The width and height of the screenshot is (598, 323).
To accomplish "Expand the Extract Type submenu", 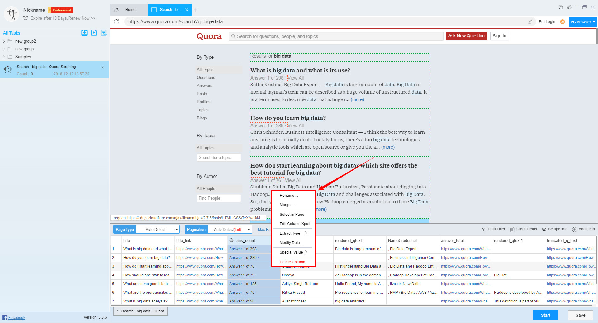I will click(293, 233).
